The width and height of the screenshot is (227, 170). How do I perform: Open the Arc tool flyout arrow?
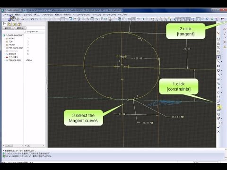(221, 75)
